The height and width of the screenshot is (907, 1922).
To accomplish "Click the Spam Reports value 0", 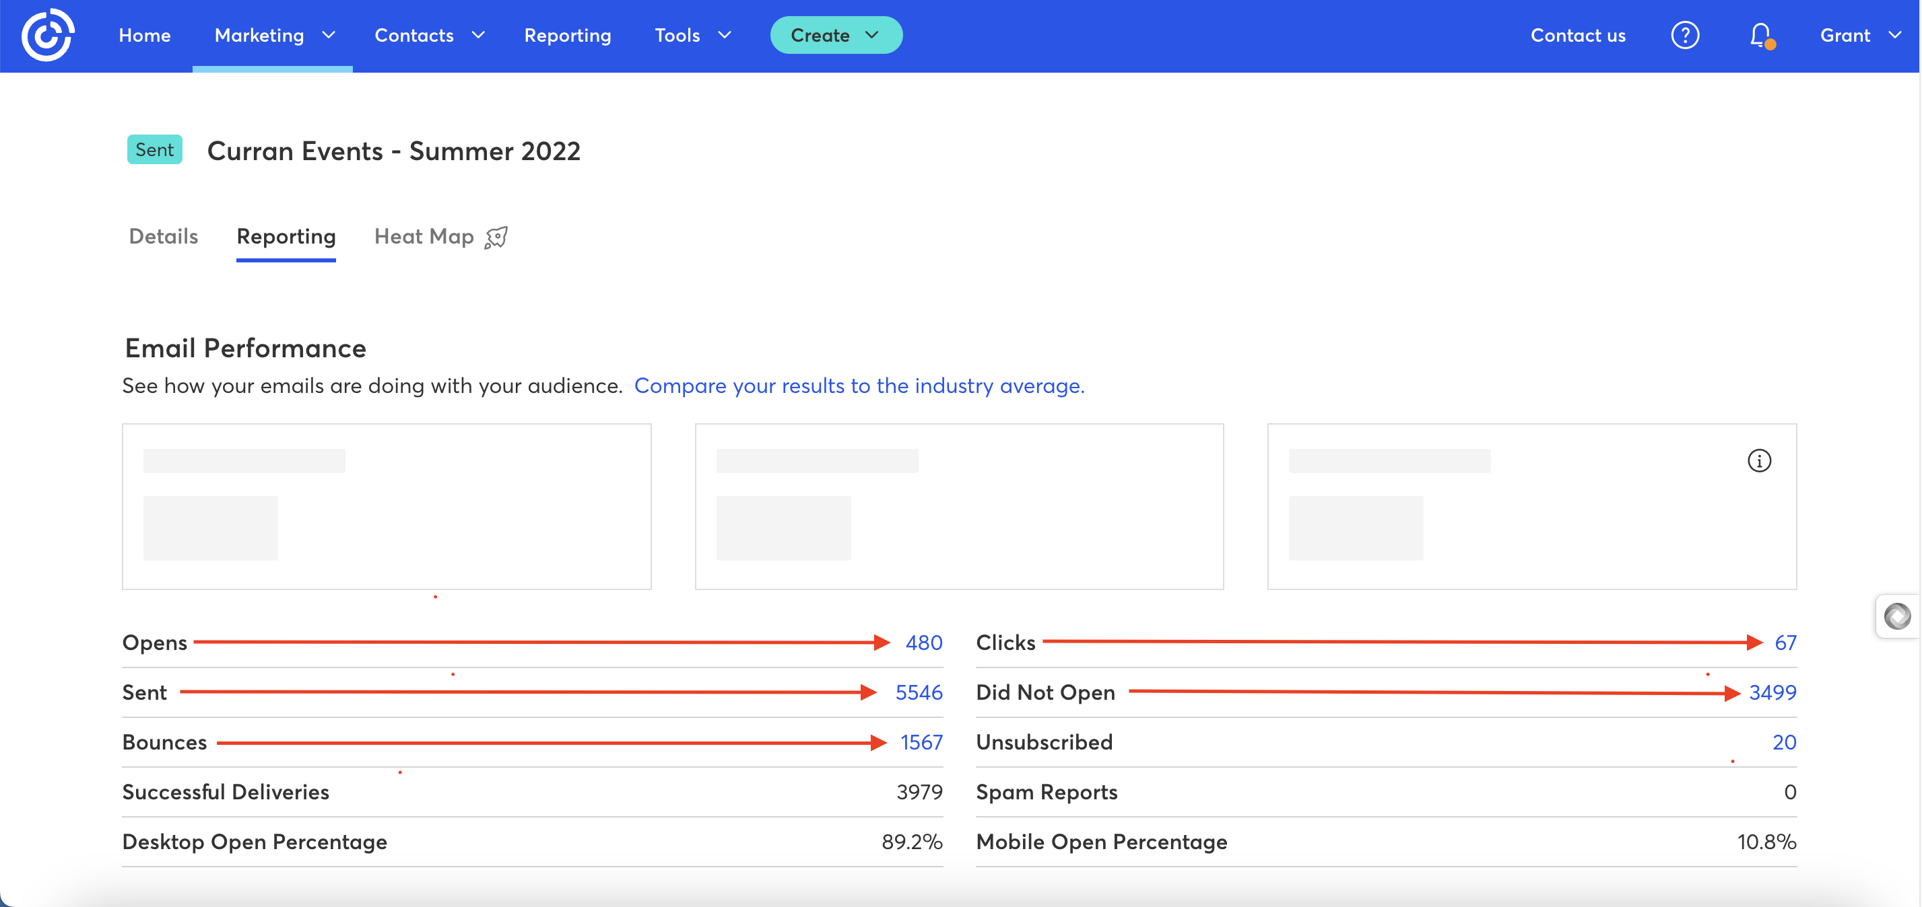I will click(1790, 792).
